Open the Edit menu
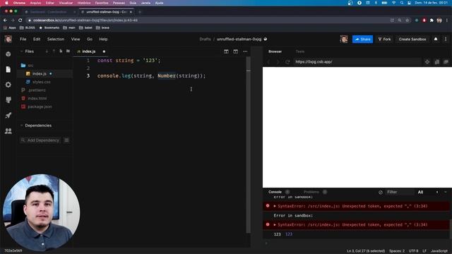Screen dimensions: 452x254 pyautogui.click(x=37, y=39)
